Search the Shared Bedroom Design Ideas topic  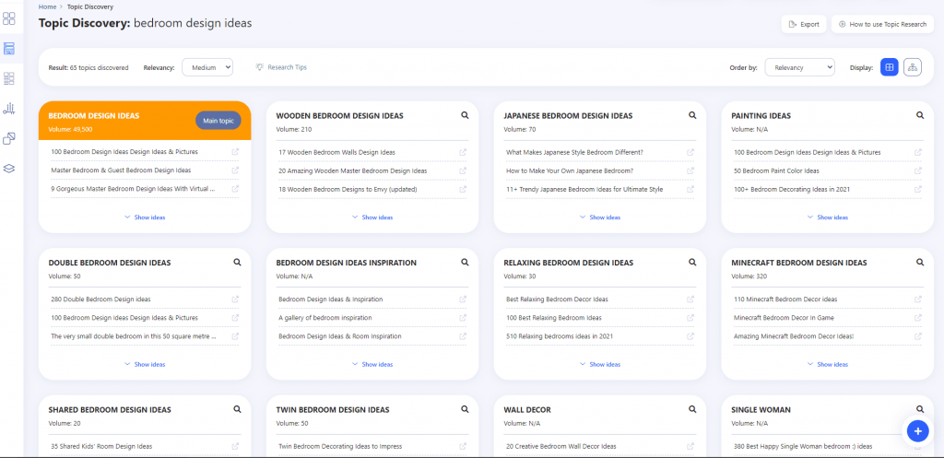(x=237, y=409)
